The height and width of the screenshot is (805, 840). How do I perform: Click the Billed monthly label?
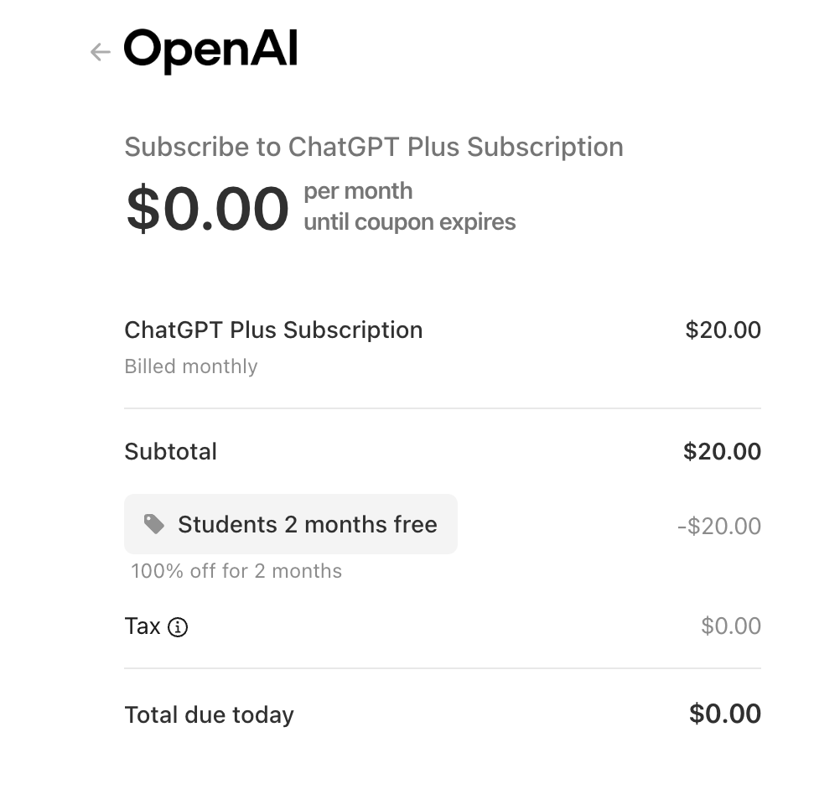pyautogui.click(x=190, y=366)
